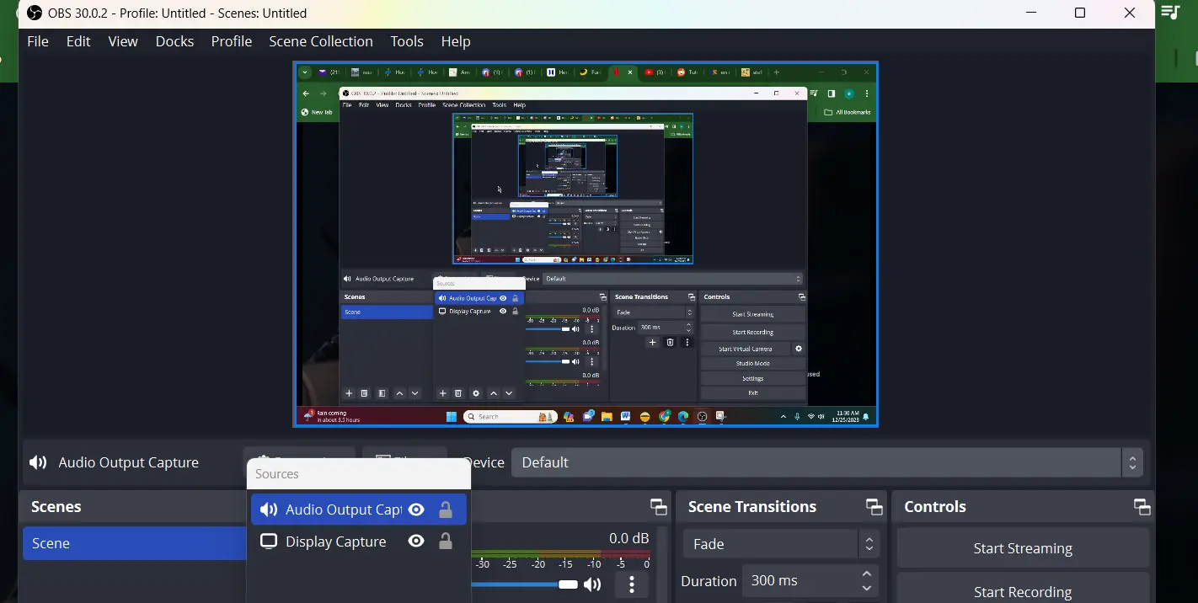Click the OBS logo in the title bar
This screenshot has width=1198, height=603.
35,13
